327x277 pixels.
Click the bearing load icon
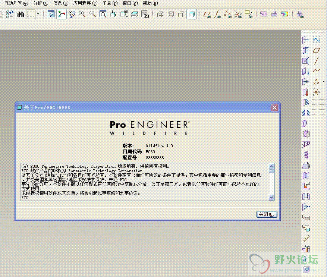click(x=306, y=61)
